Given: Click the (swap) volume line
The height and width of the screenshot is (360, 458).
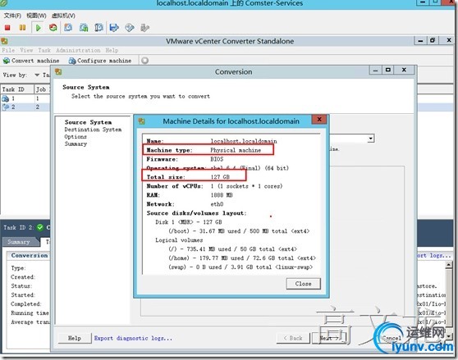Looking at the screenshot, I should click(240, 267).
